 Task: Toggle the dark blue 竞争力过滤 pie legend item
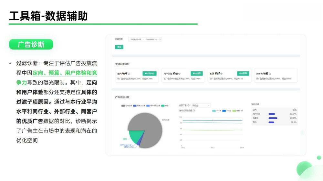(x=139, y=105)
